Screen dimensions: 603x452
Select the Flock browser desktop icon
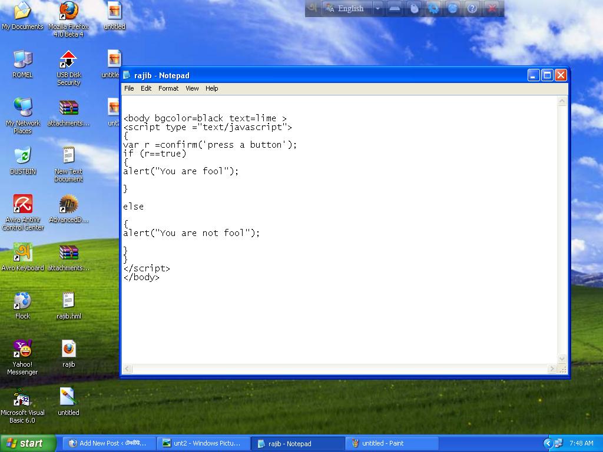coord(22,301)
